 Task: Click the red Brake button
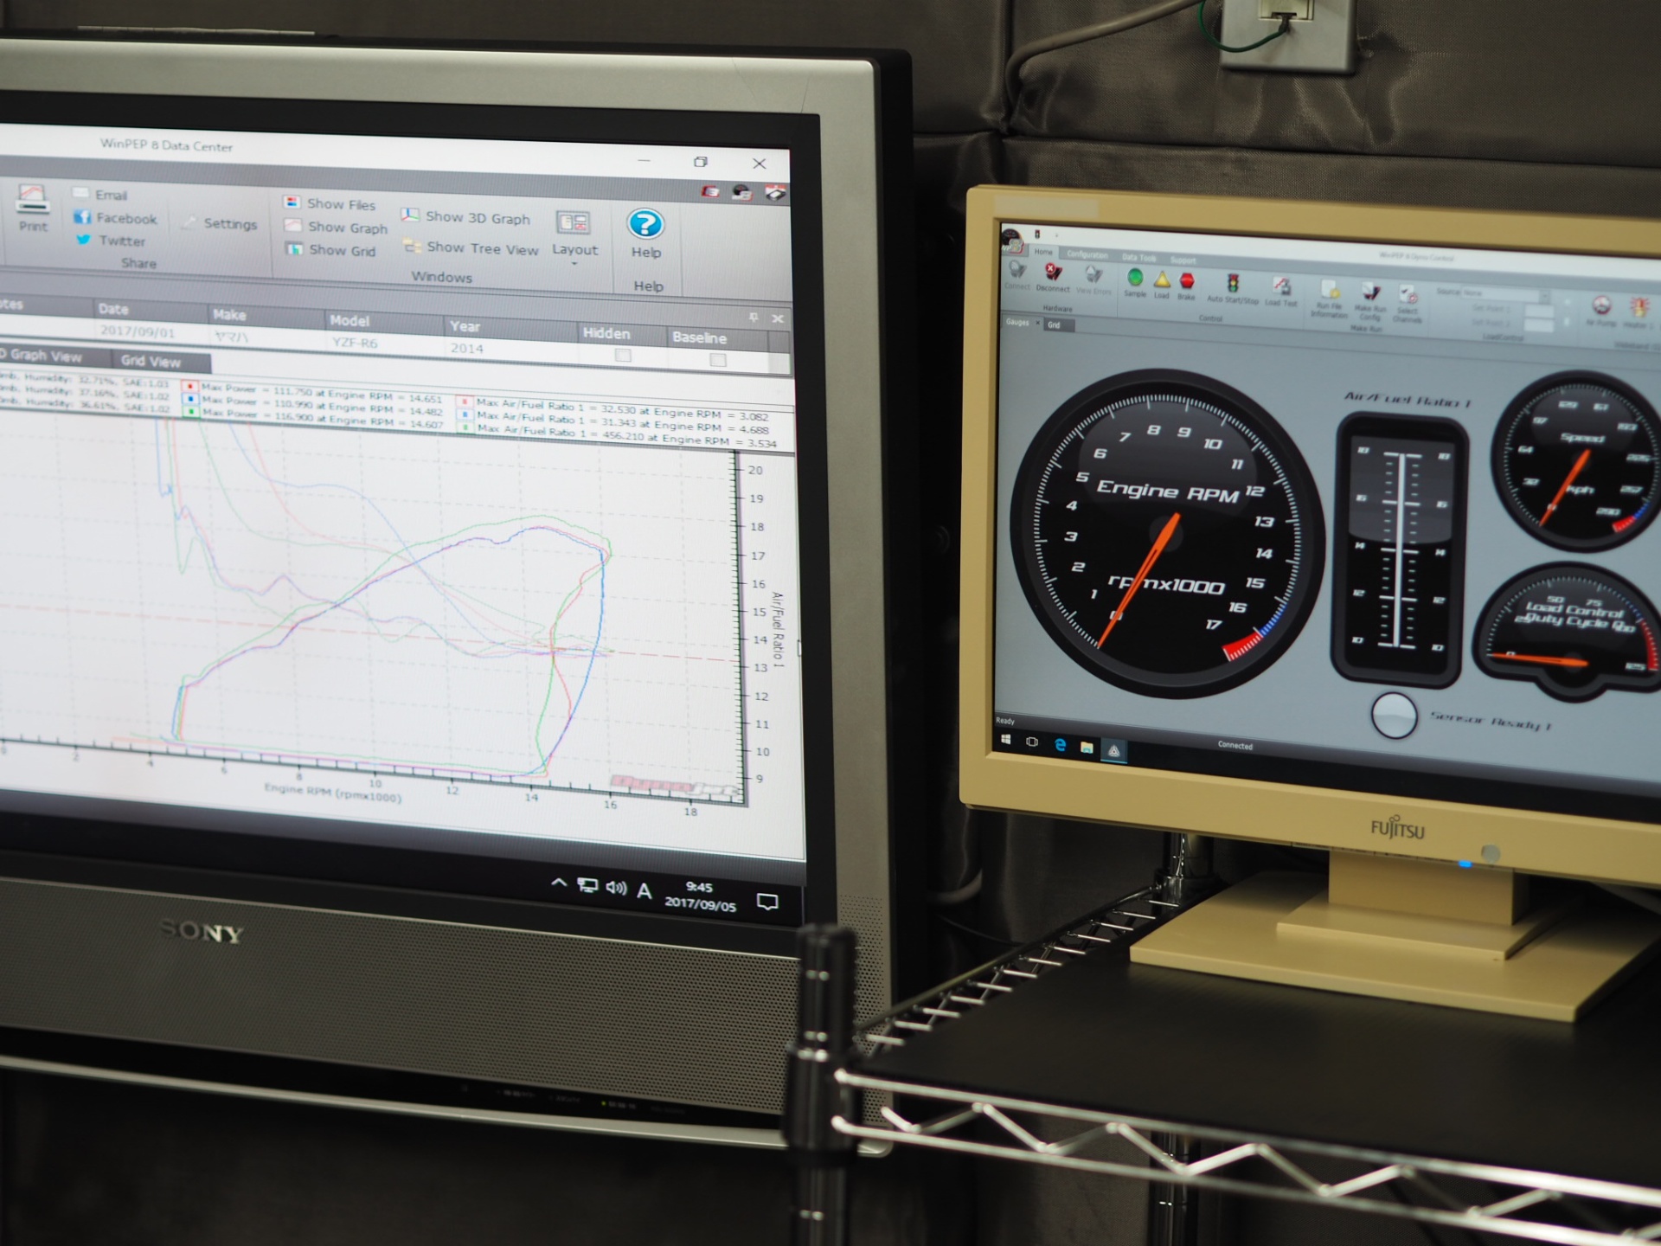(x=1187, y=286)
